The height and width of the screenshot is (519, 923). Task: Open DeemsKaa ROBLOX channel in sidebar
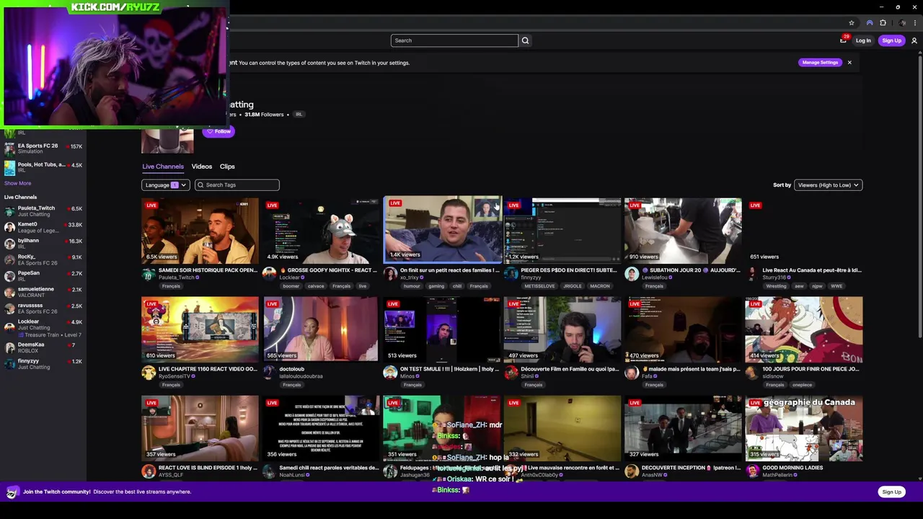43,347
